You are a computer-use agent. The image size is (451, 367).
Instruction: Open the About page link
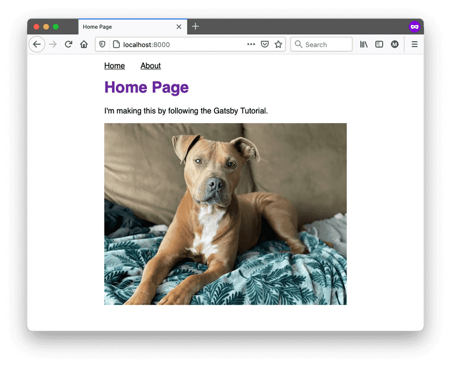(x=150, y=66)
